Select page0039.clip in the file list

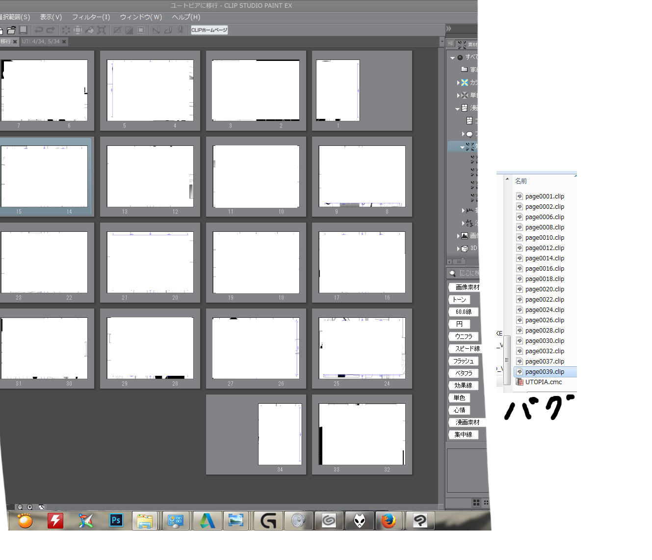tap(545, 372)
